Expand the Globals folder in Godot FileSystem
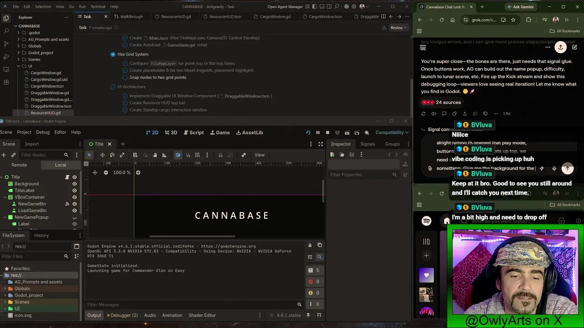 coord(5,288)
